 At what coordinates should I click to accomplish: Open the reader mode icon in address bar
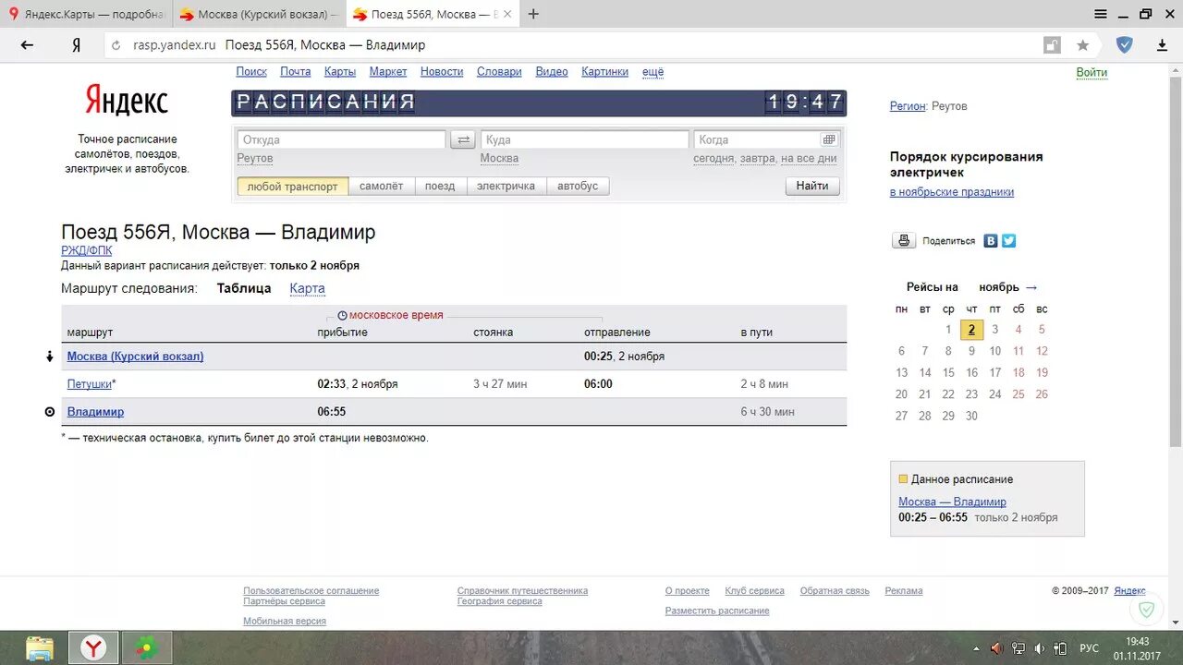click(x=1052, y=45)
